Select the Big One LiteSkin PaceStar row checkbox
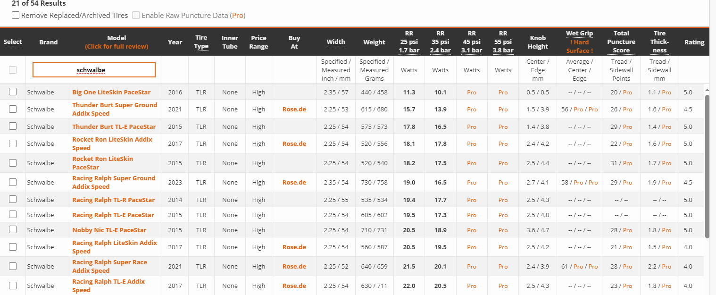Screen dimensions: 716x295 point(13,92)
